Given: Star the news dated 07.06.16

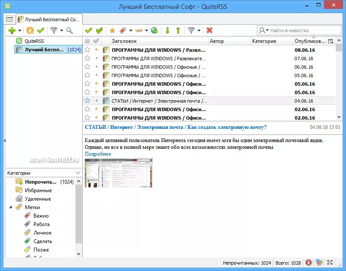Looking at the screenshot, I should coord(87,58).
